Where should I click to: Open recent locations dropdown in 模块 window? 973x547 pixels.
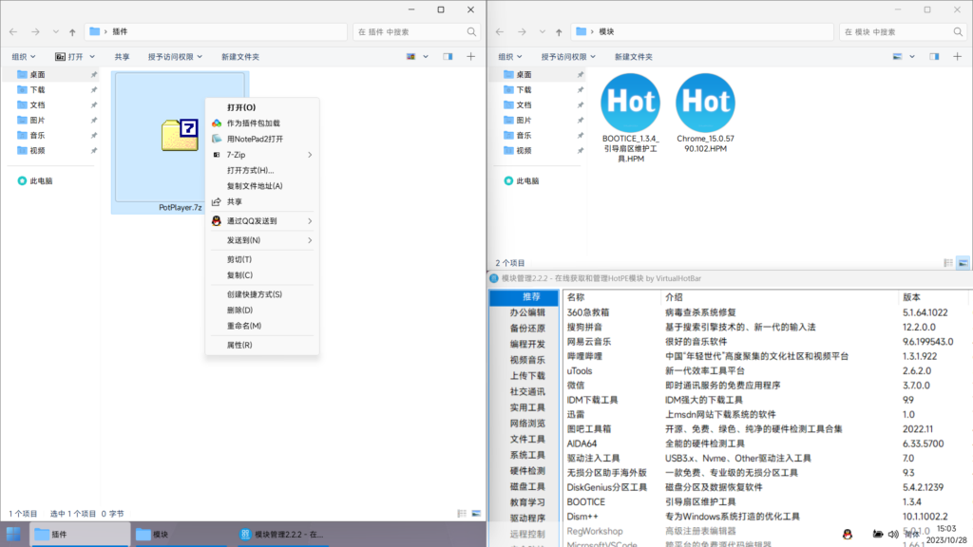click(x=543, y=31)
